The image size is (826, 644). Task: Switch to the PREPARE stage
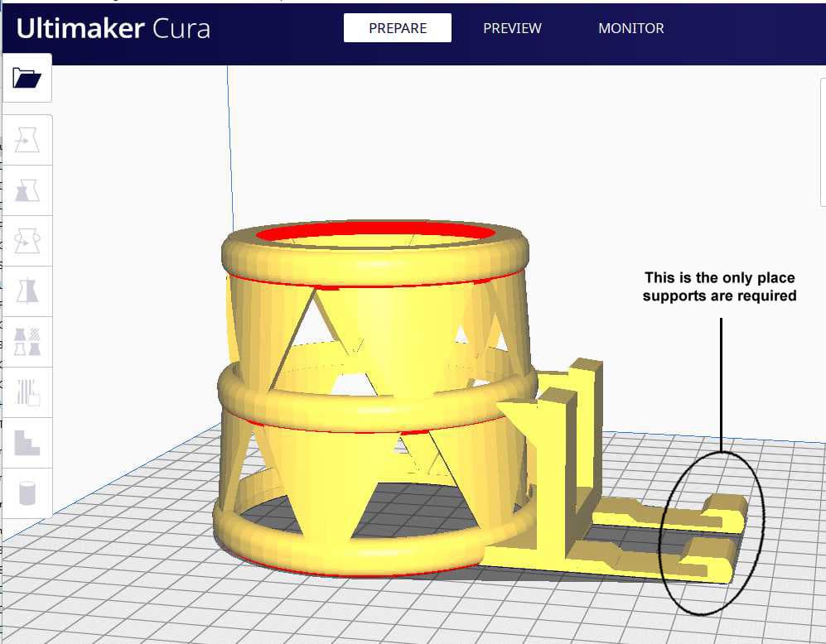click(x=397, y=28)
